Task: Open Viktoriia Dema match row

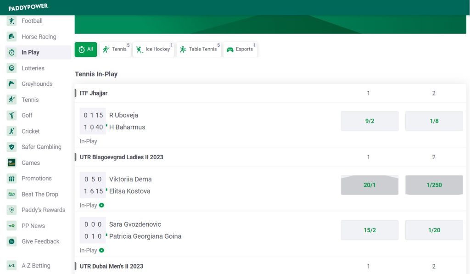Action: coord(130,179)
